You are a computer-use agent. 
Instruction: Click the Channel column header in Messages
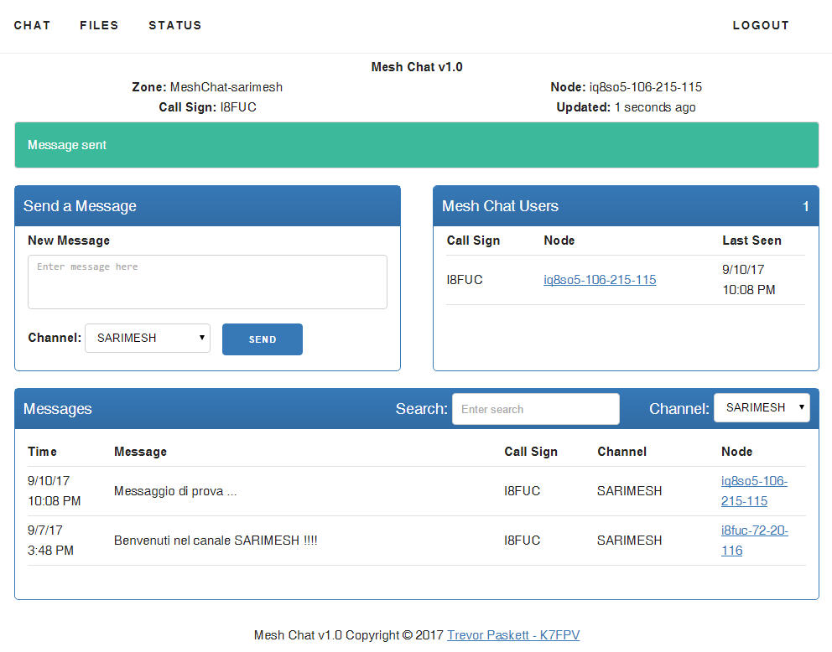[621, 452]
